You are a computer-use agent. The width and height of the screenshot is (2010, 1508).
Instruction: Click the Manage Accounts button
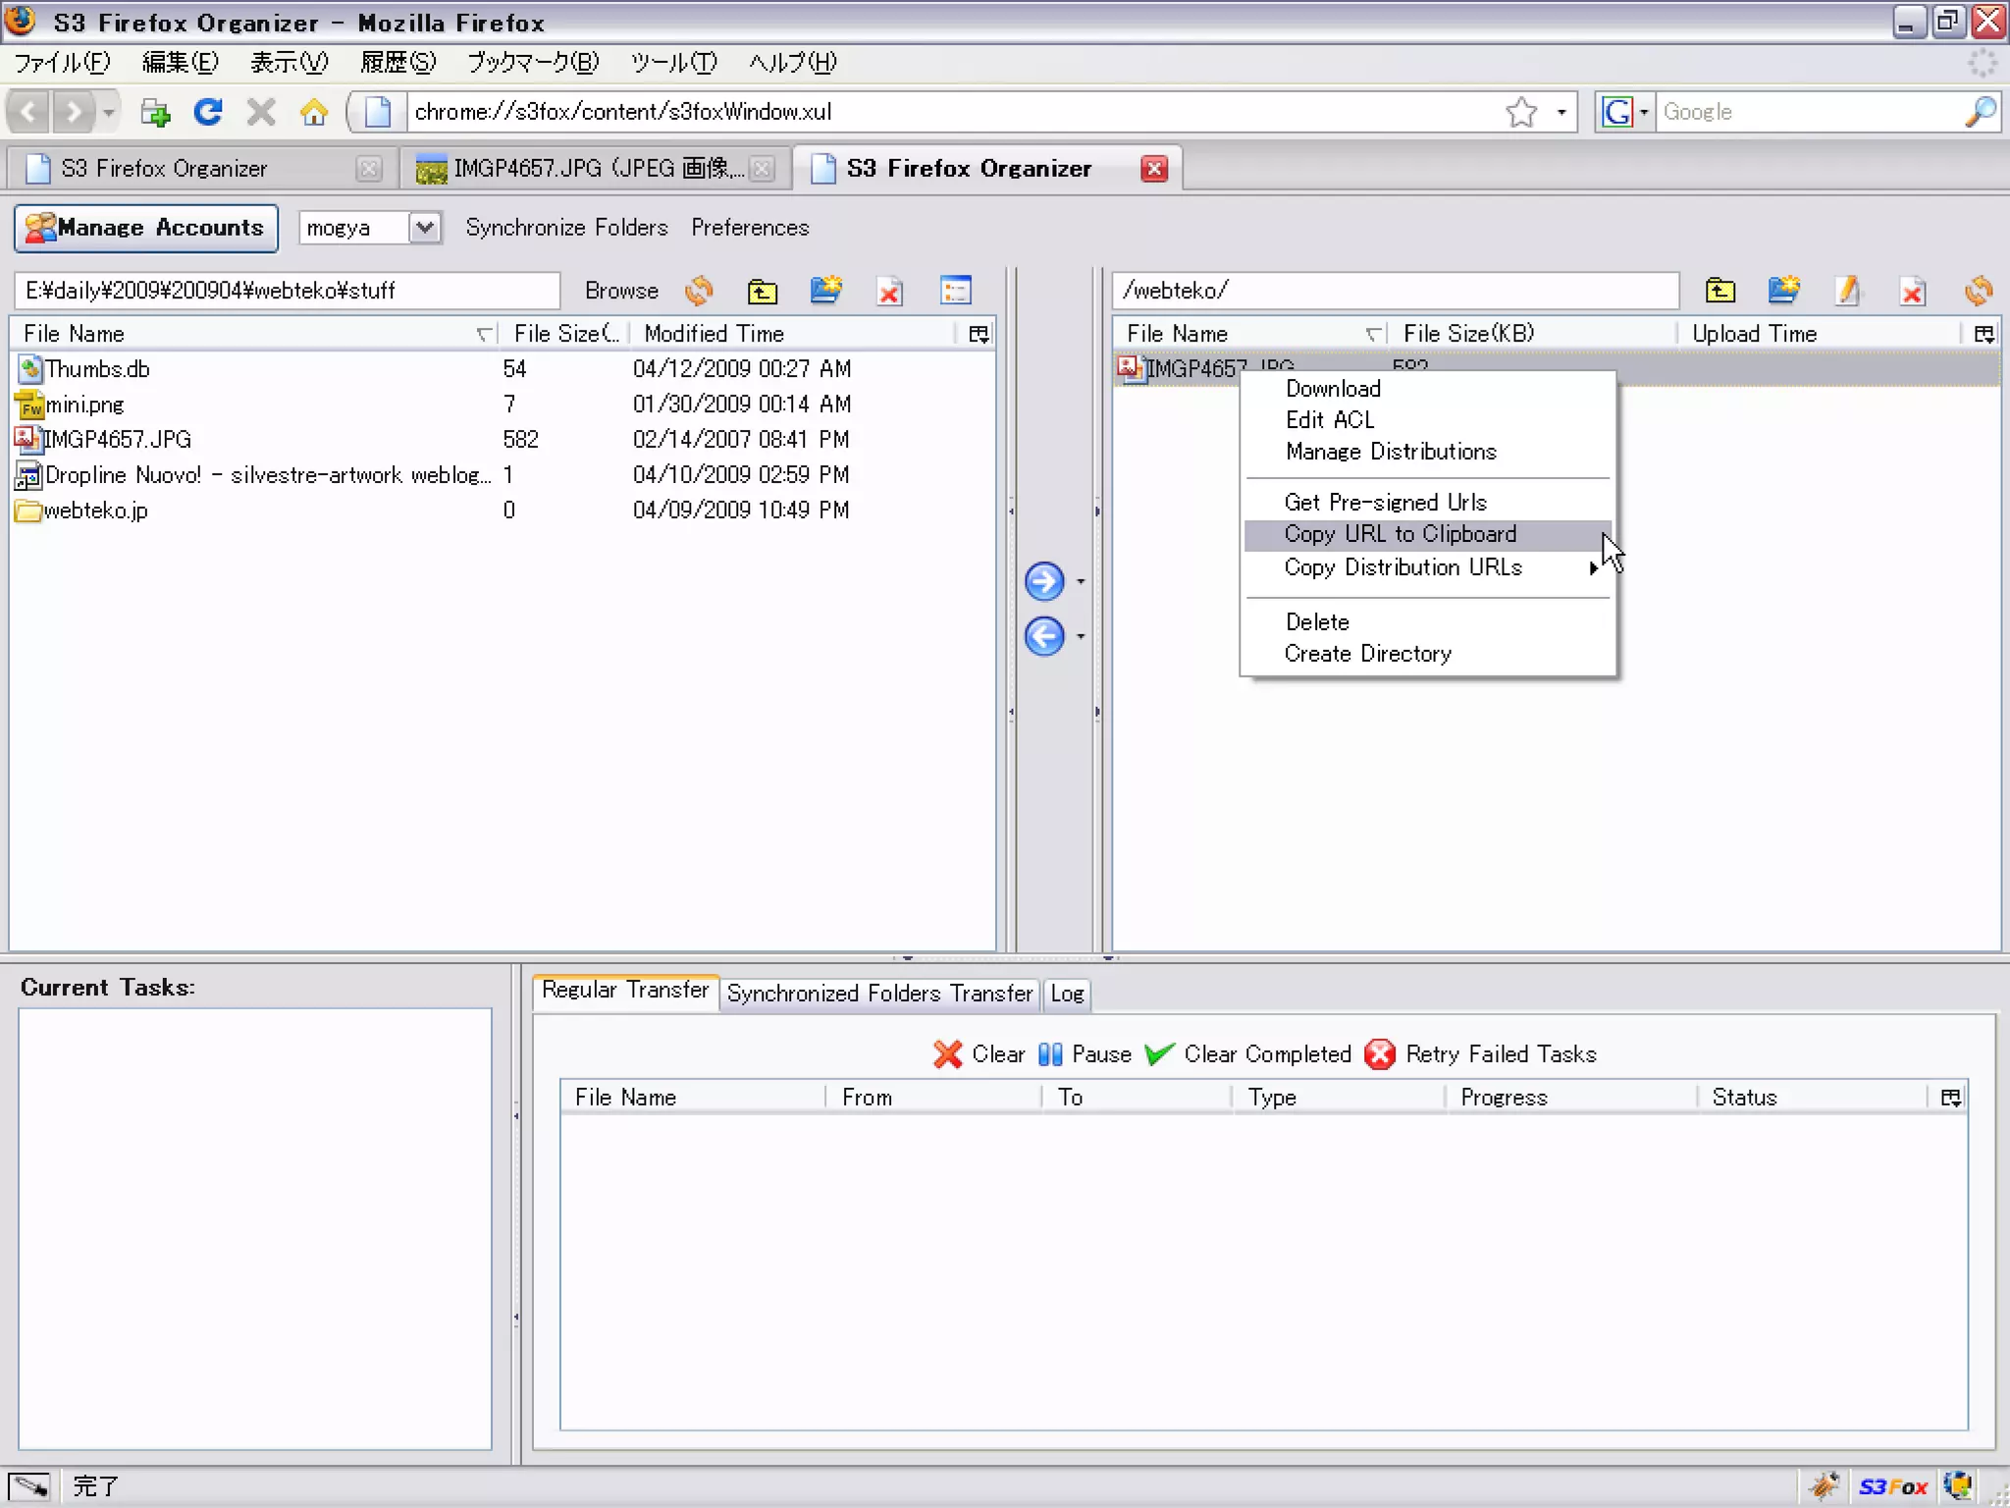point(146,228)
